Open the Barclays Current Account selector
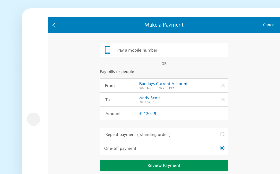Screen dimensions: 280x174 tap(163, 84)
